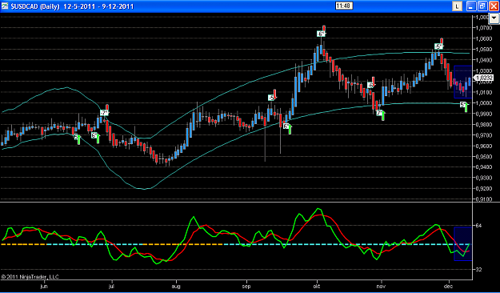Click the 'dec' date axis label
Image resolution: width=500 pixels, height=293 pixels.
(449, 286)
